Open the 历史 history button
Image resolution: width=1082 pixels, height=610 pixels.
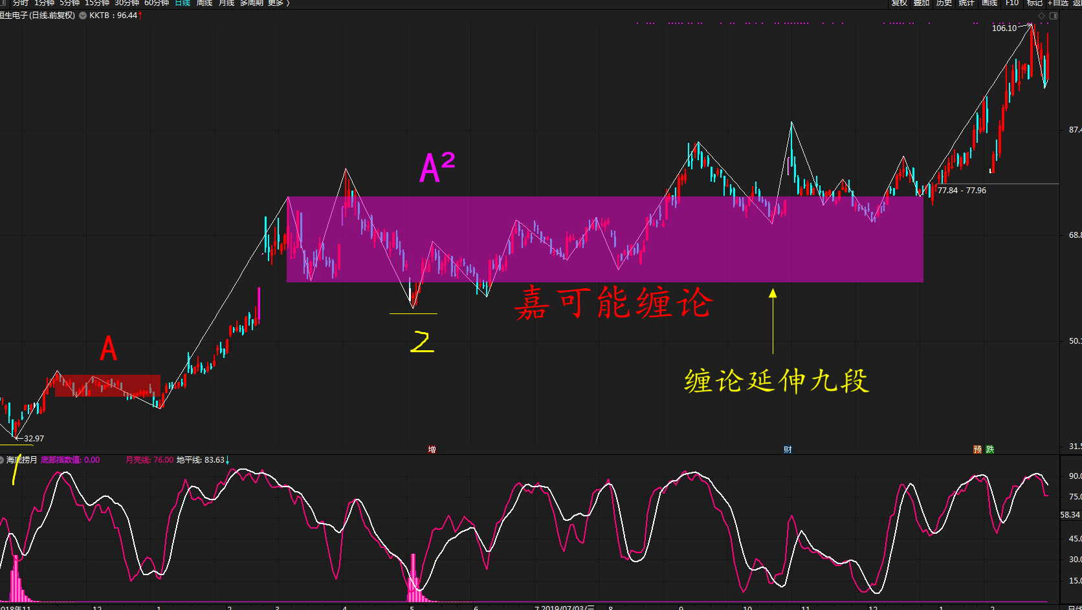[944, 3]
